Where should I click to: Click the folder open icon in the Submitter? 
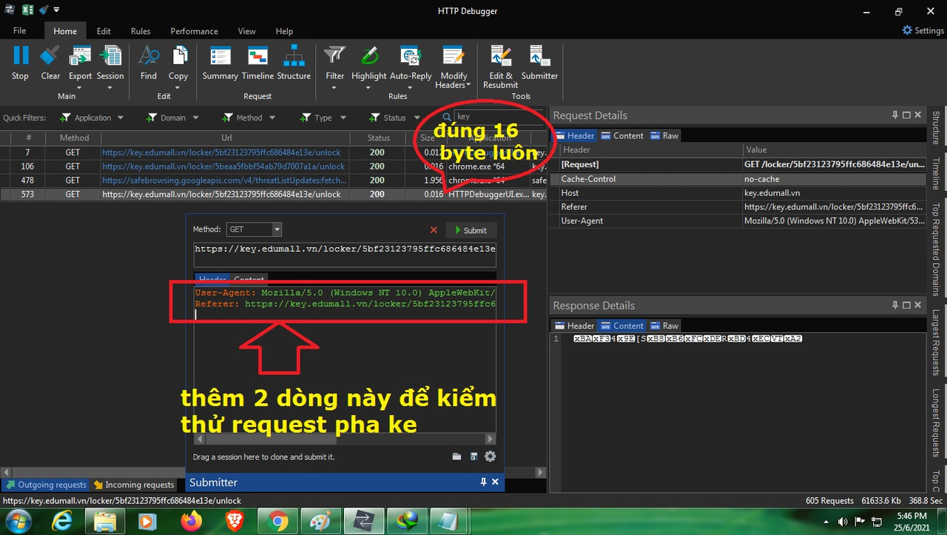click(456, 457)
